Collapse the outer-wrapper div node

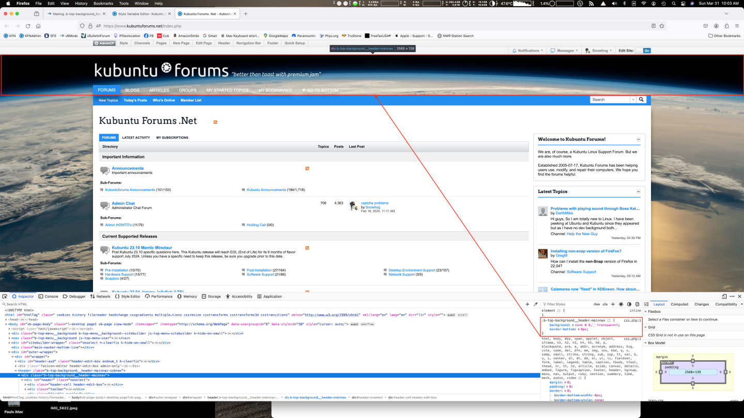coord(10,352)
